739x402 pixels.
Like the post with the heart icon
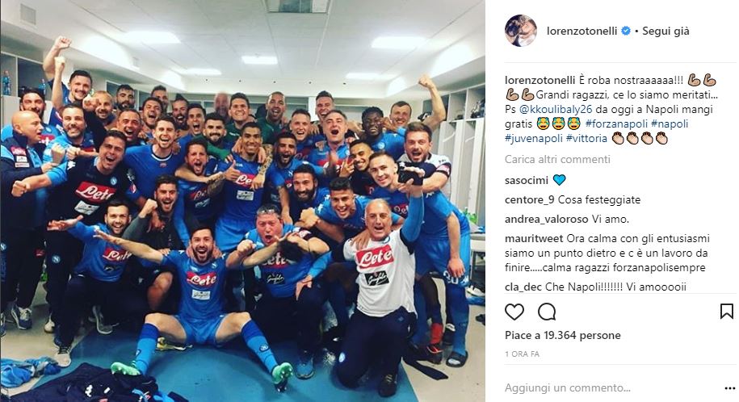coord(514,312)
